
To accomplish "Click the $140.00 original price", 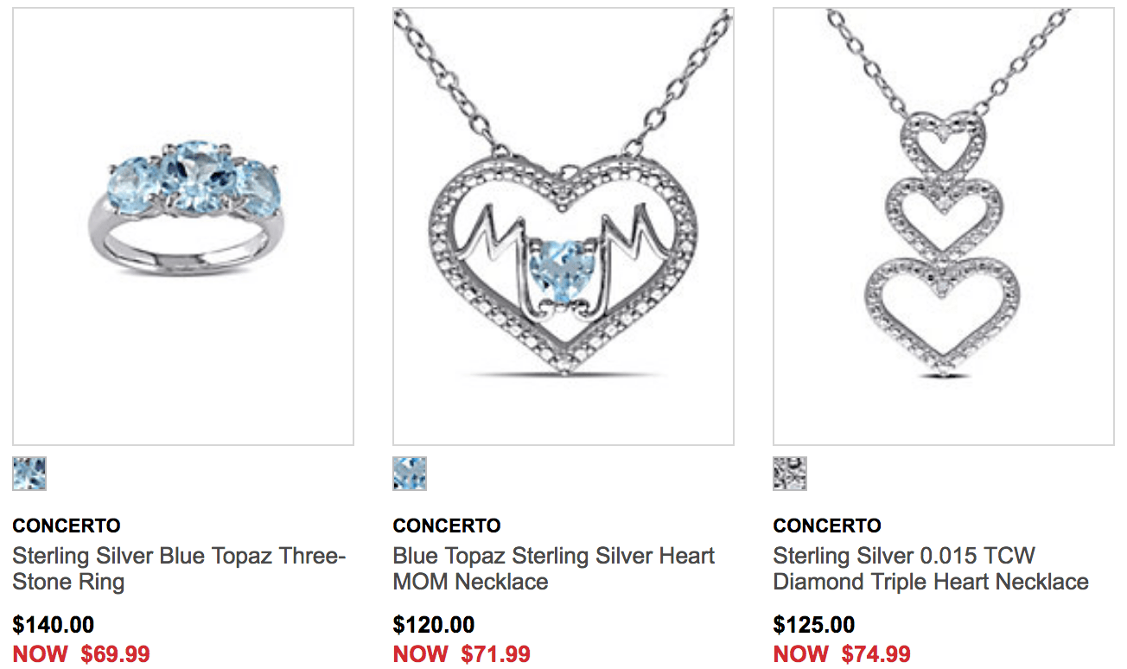I will pos(54,624).
